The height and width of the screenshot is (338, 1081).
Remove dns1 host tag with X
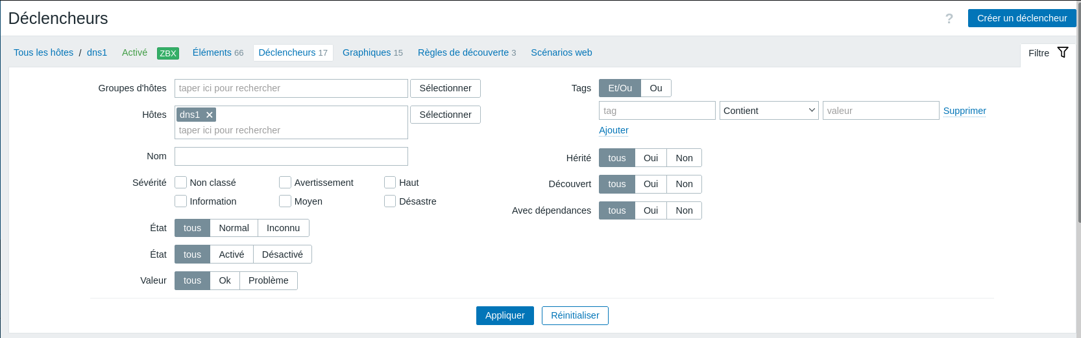click(210, 115)
